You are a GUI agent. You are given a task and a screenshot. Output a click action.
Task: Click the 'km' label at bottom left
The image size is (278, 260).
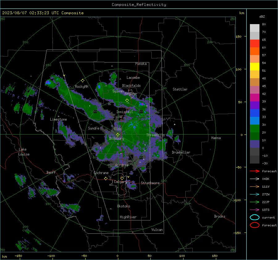pos(4,257)
